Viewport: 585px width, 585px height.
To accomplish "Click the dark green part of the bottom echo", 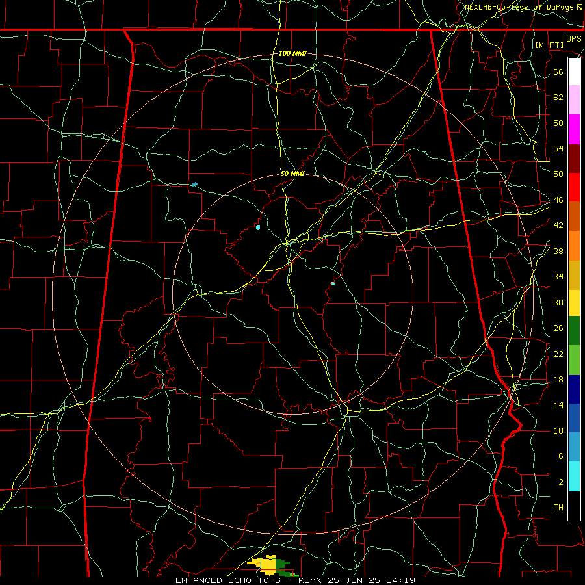I will tap(283, 563).
